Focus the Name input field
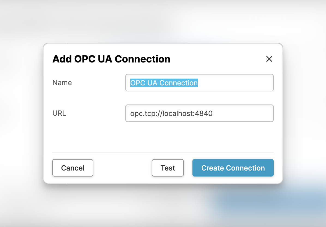326x227 pixels. pyautogui.click(x=199, y=83)
